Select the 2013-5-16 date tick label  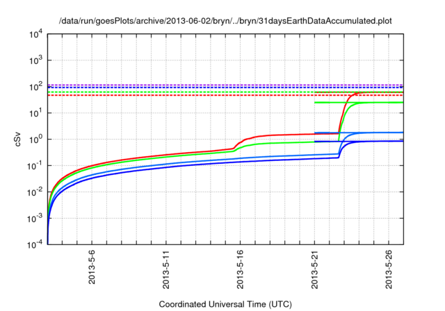[x=241, y=266]
